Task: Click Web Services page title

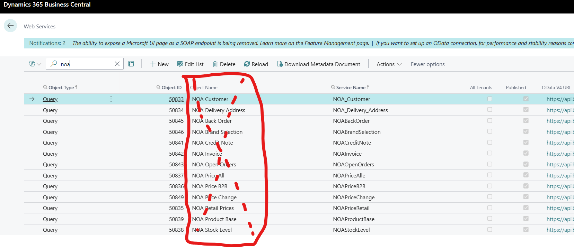Action: click(39, 26)
